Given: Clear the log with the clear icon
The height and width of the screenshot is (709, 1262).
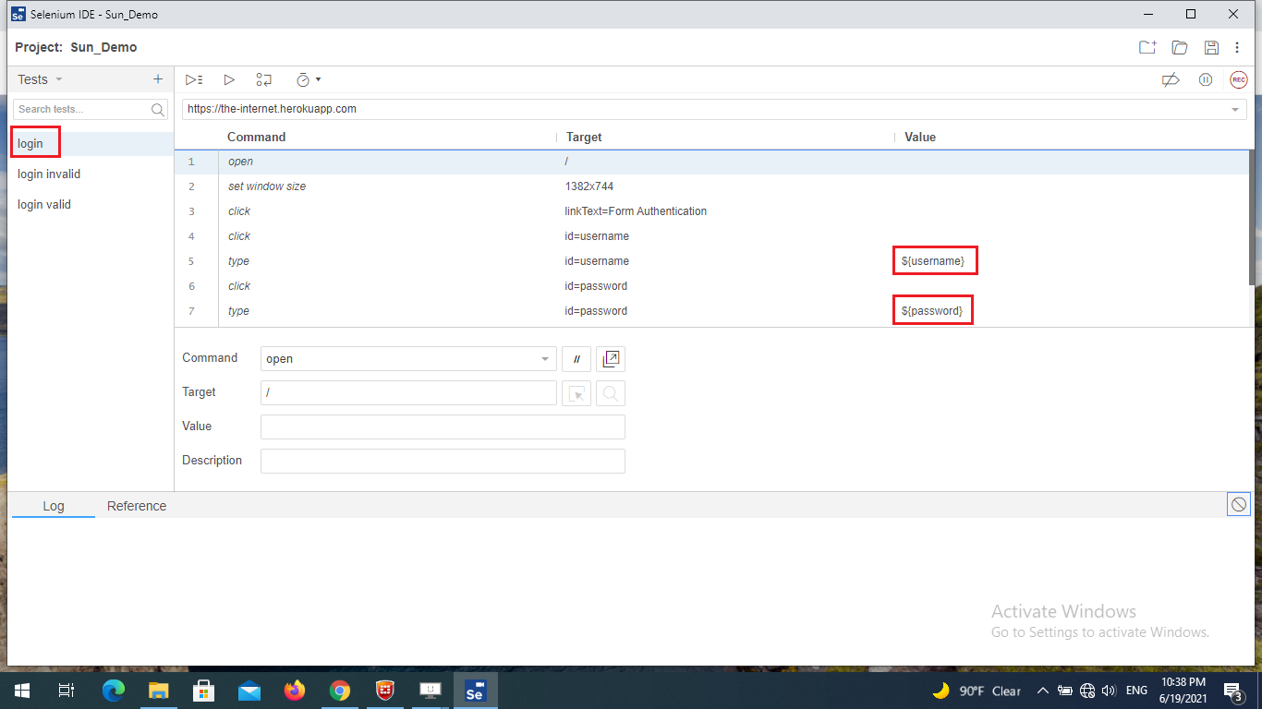Looking at the screenshot, I should pyautogui.click(x=1239, y=505).
